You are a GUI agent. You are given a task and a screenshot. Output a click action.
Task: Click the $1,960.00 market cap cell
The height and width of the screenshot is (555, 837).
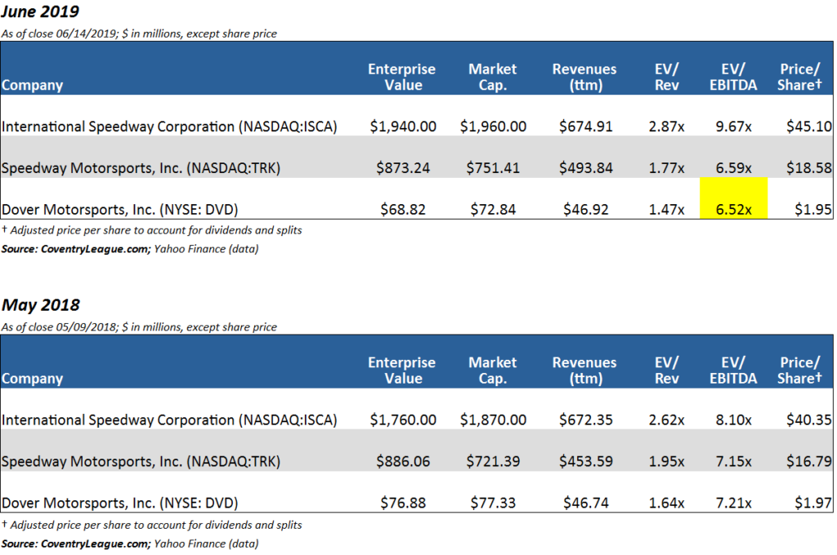pyautogui.click(x=493, y=127)
